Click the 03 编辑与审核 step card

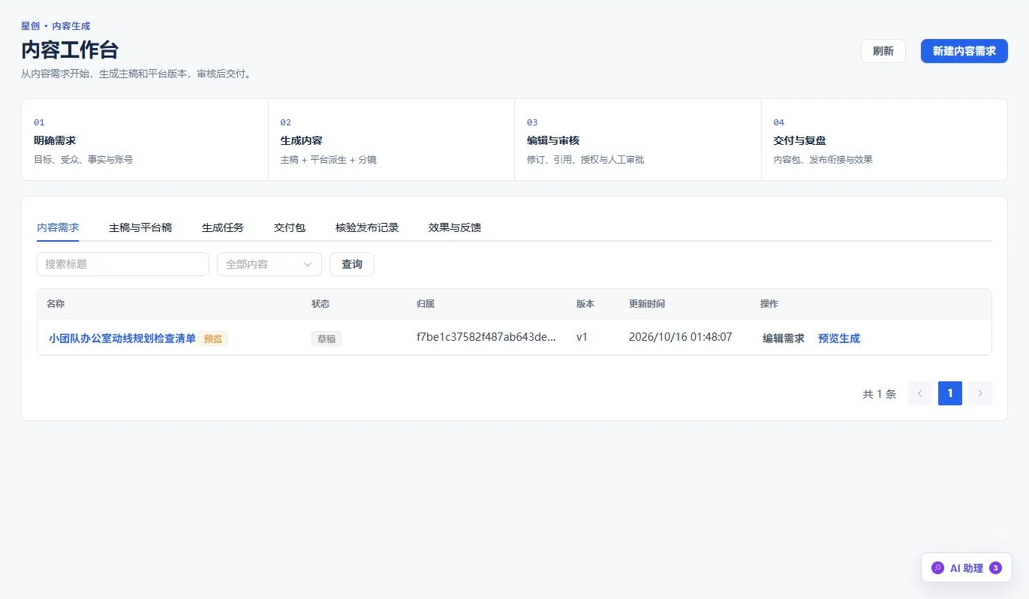coord(638,140)
